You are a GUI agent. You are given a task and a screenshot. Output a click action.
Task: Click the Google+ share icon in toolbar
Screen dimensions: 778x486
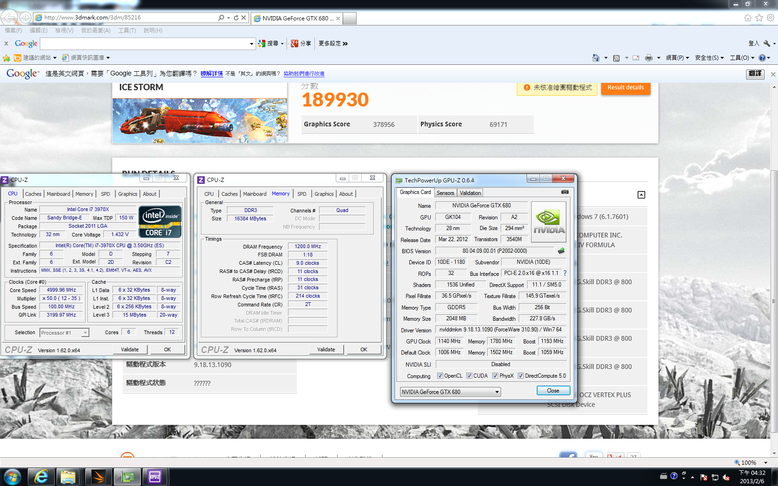[x=295, y=44]
